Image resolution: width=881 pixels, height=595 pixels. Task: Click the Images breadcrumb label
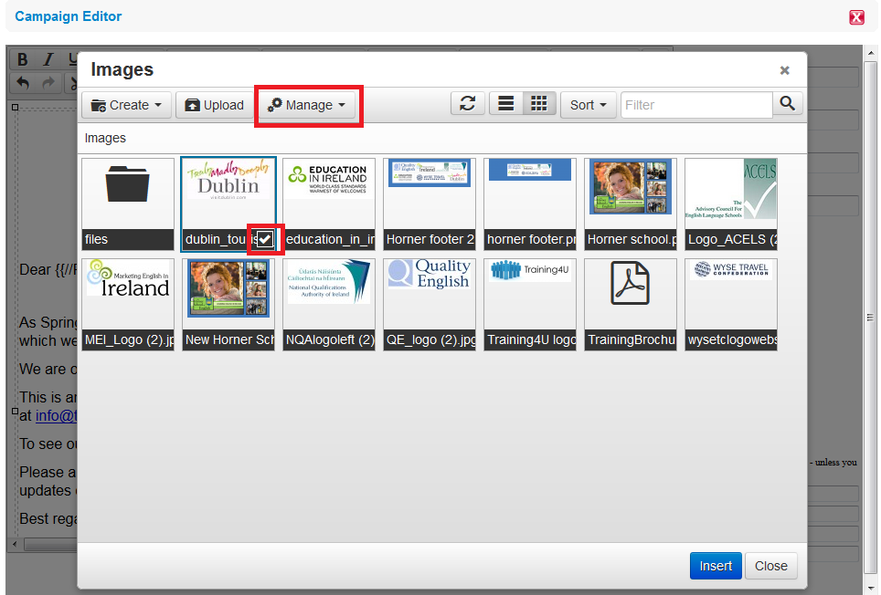[105, 138]
